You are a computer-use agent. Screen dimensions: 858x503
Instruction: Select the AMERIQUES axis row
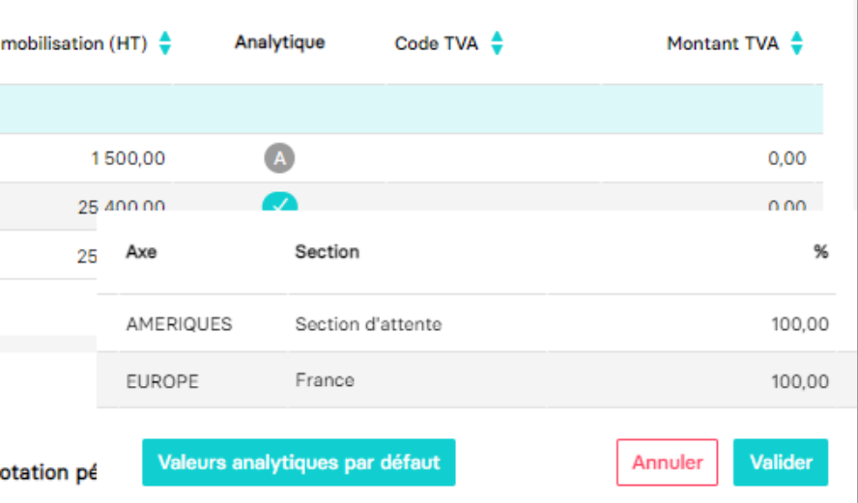click(x=476, y=323)
